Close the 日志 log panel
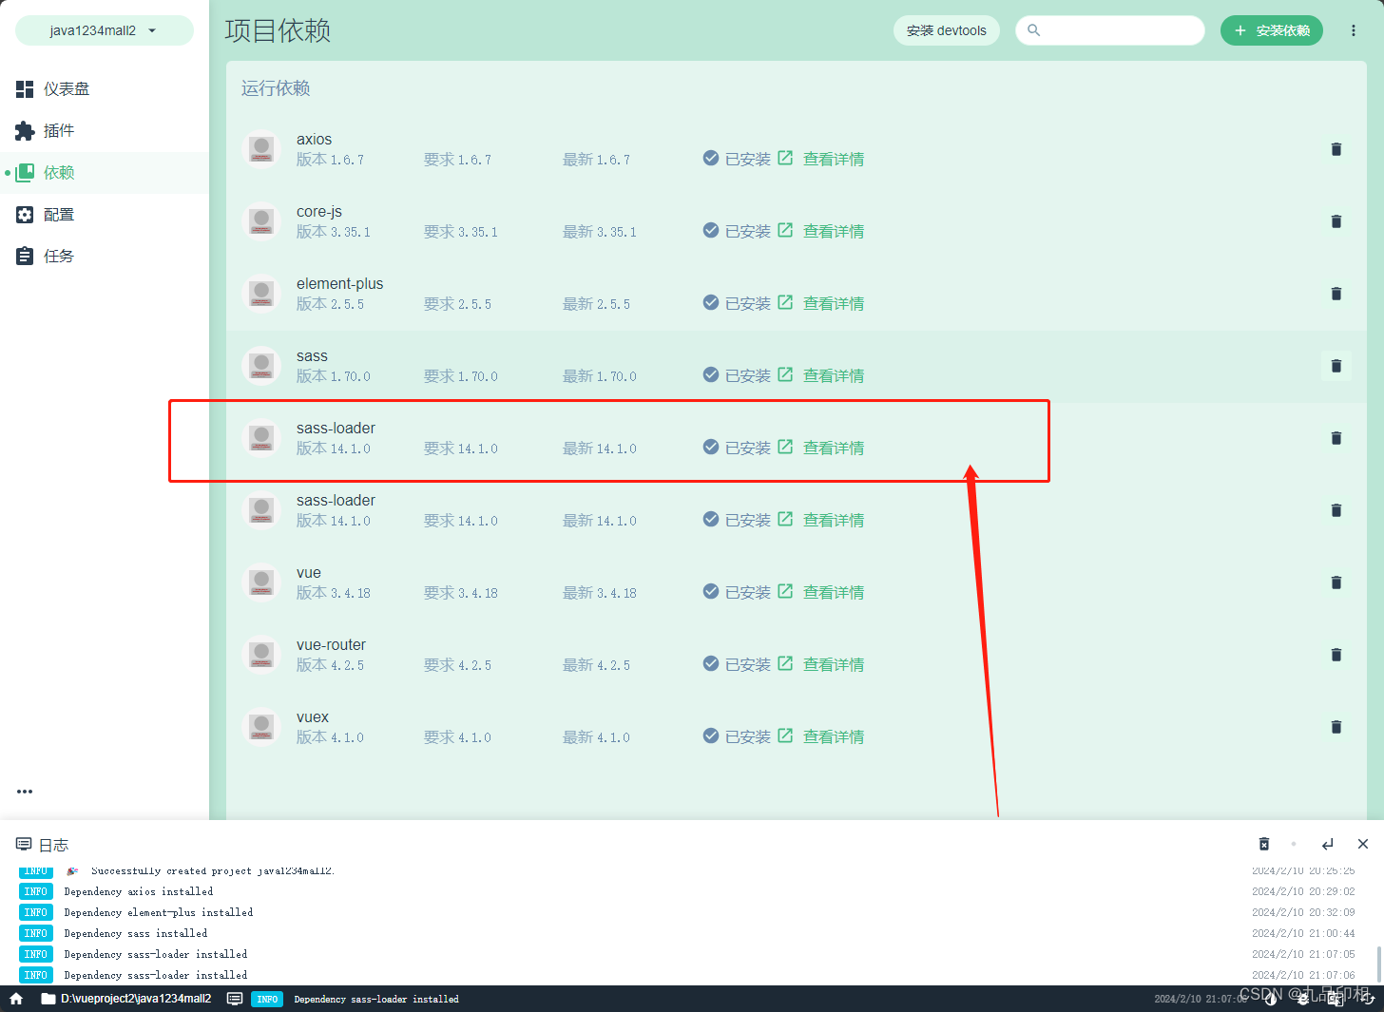The height and width of the screenshot is (1012, 1384). [x=1363, y=844]
